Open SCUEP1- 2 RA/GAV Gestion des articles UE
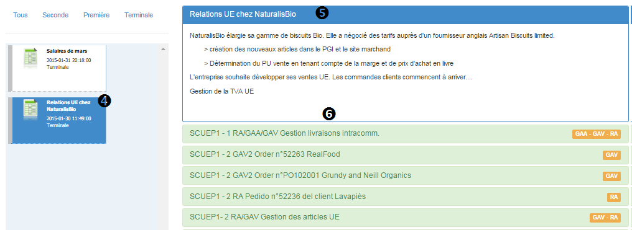 tap(406, 217)
